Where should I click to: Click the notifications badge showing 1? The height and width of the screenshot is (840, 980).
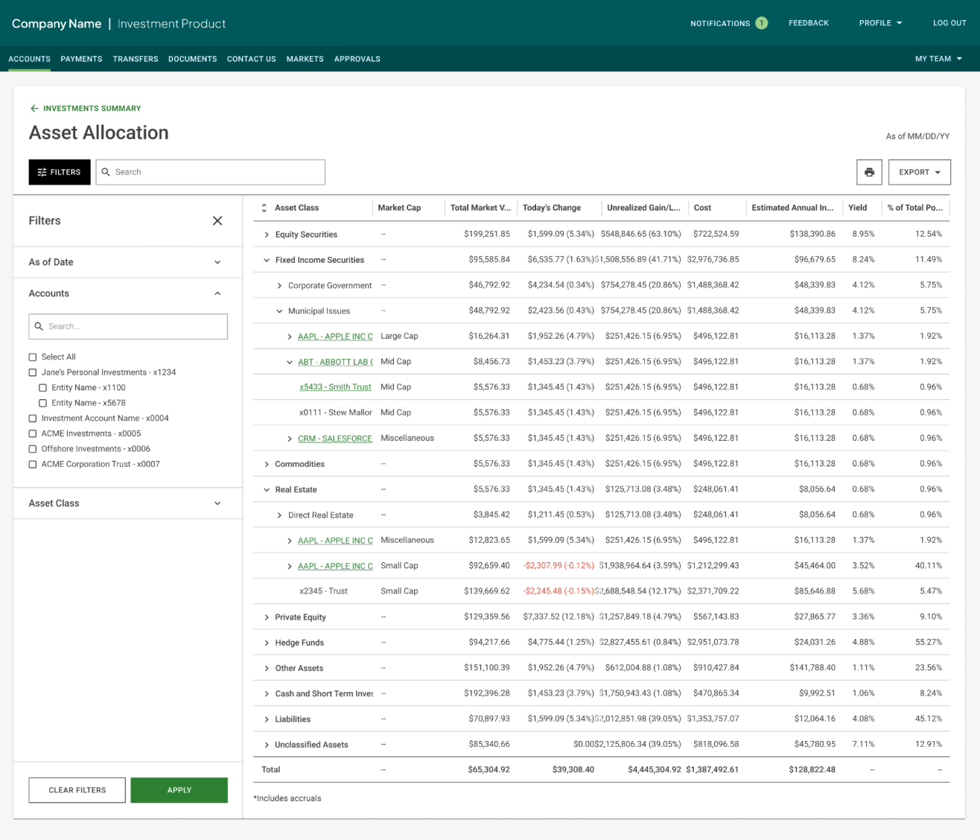(x=761, y=23)
